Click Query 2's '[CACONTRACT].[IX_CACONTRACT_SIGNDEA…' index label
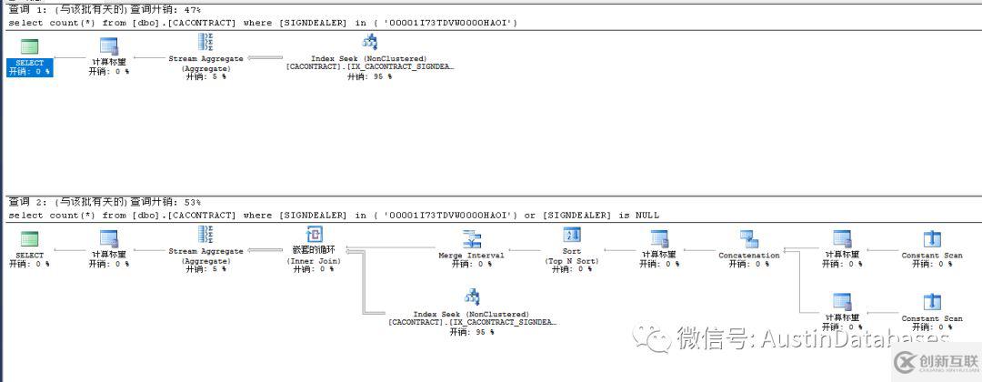The height and width of the screenshot is (382, 982). pos(472,323)
